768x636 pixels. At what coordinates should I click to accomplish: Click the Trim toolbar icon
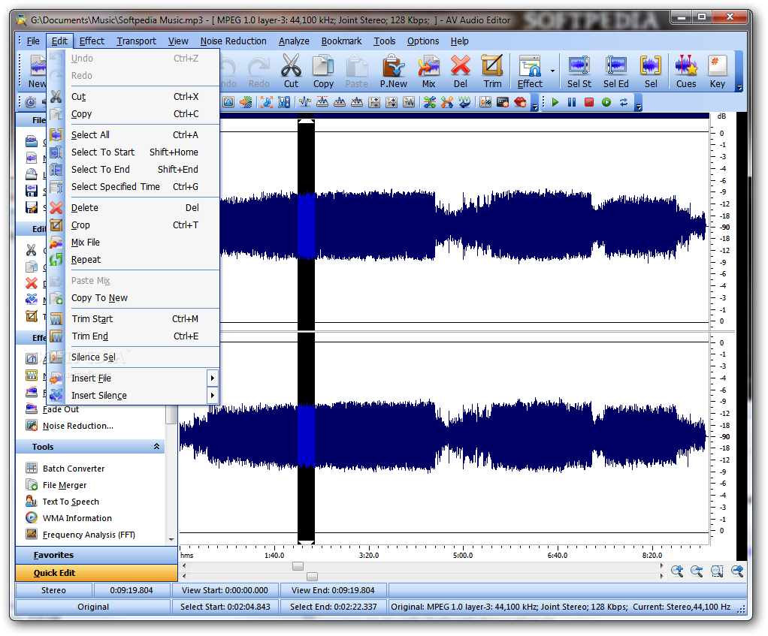[492, 66]
